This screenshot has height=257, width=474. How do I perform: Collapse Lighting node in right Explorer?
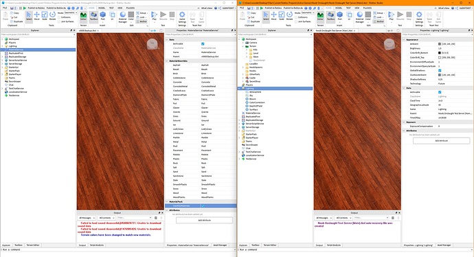tap(240, 89)
